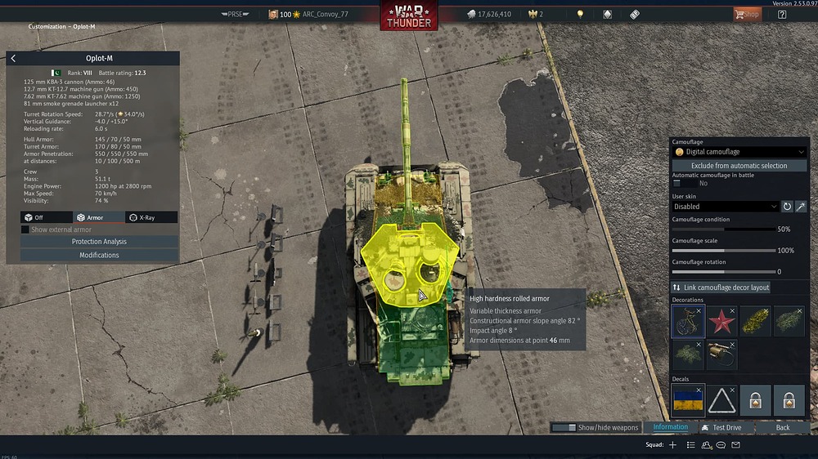
Task: Add squad member with plus icon
Action: (x=672, y=445)
